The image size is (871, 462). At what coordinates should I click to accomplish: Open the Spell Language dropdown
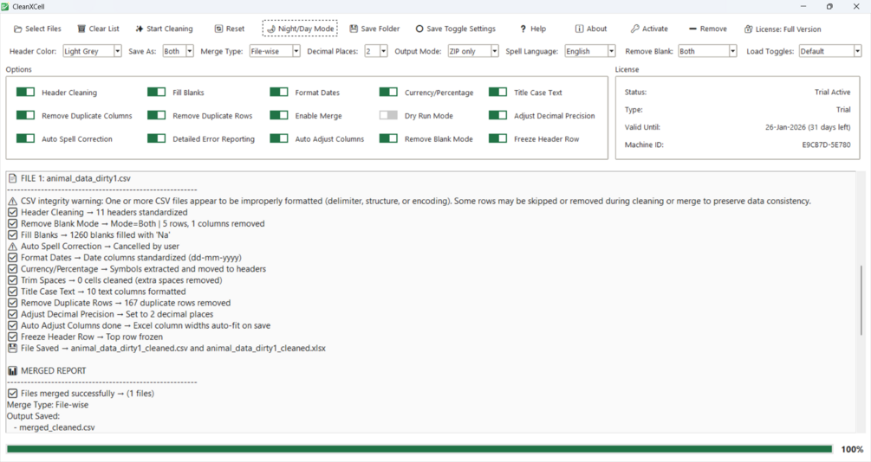pyautogui.click(x=590, y=51)
